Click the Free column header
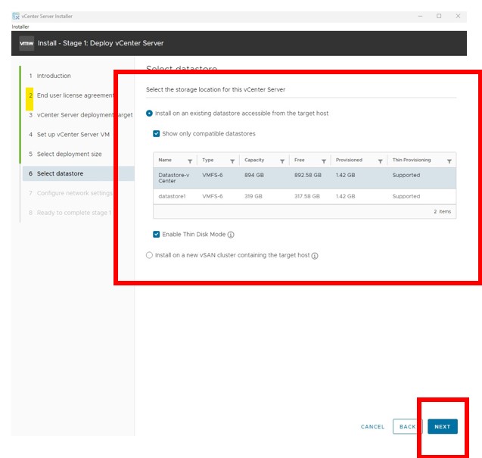482x458 pixels. [299, 160]
